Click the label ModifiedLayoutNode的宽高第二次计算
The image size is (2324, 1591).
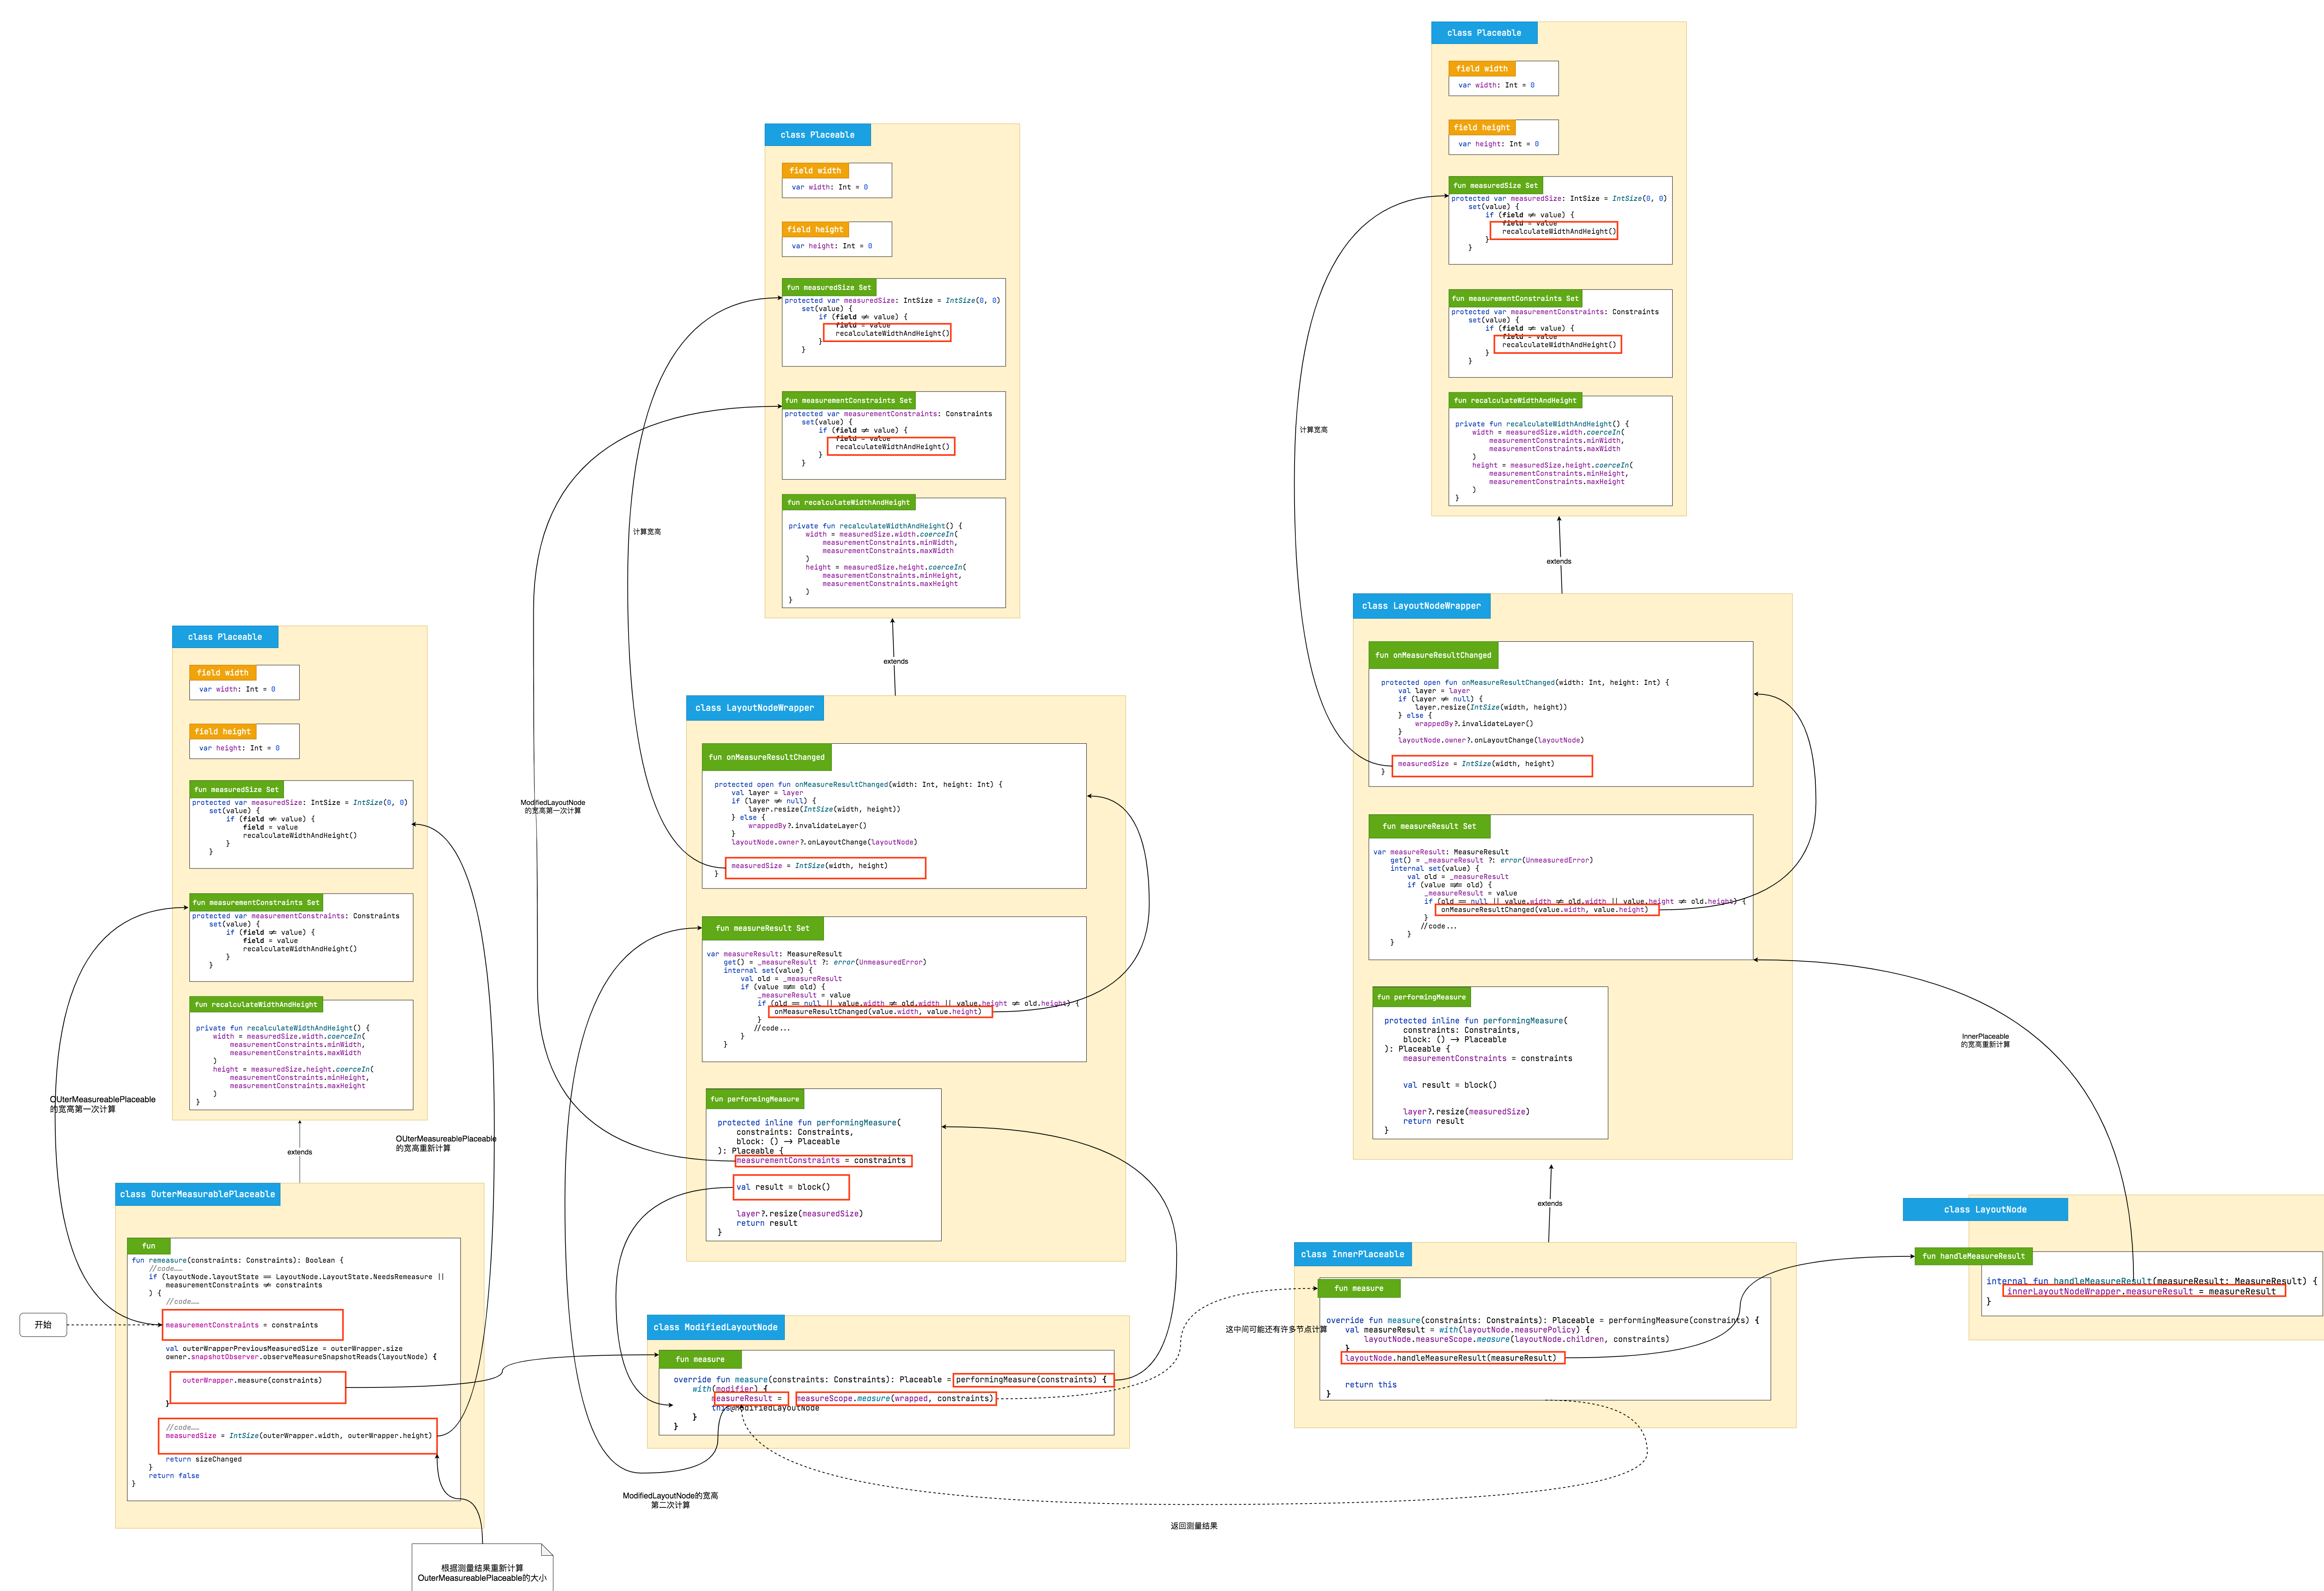[x=670, y=1500]
